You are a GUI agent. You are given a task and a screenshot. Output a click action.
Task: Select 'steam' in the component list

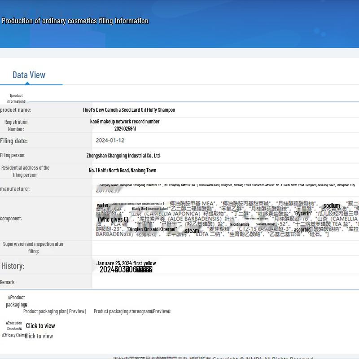click(192, 231)
